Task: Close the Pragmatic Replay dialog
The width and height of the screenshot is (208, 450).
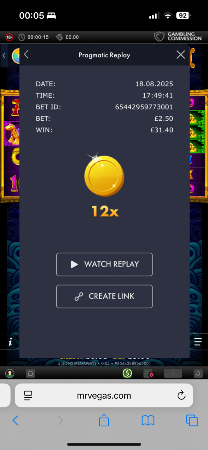Action: pos(181,55)
